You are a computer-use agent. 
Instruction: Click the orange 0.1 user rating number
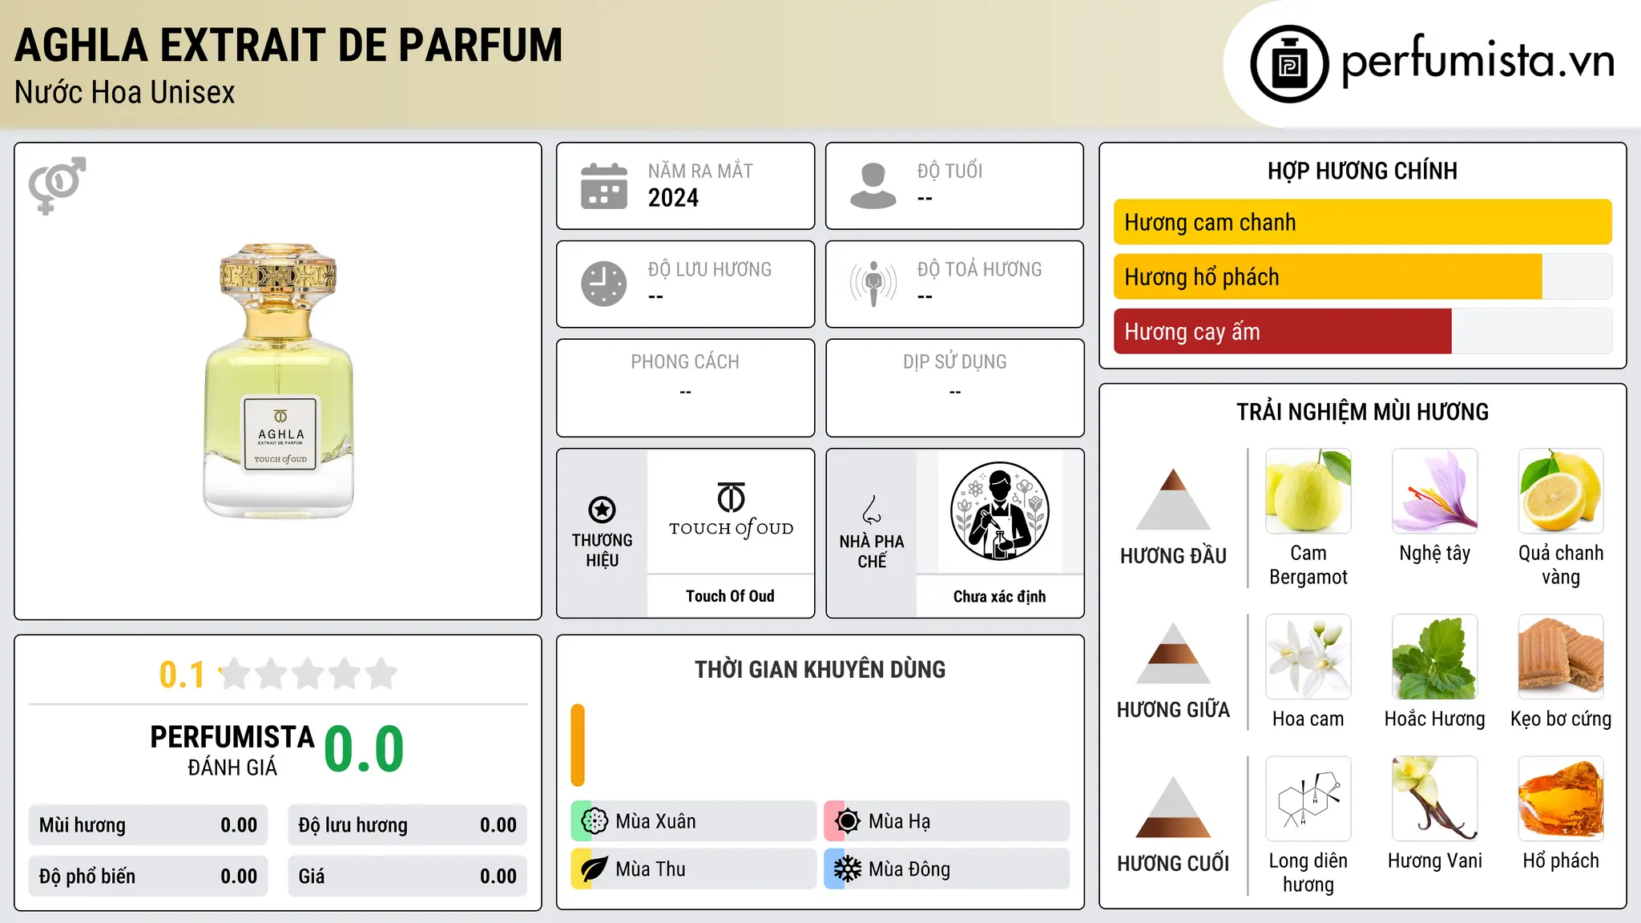click(182, 675)
